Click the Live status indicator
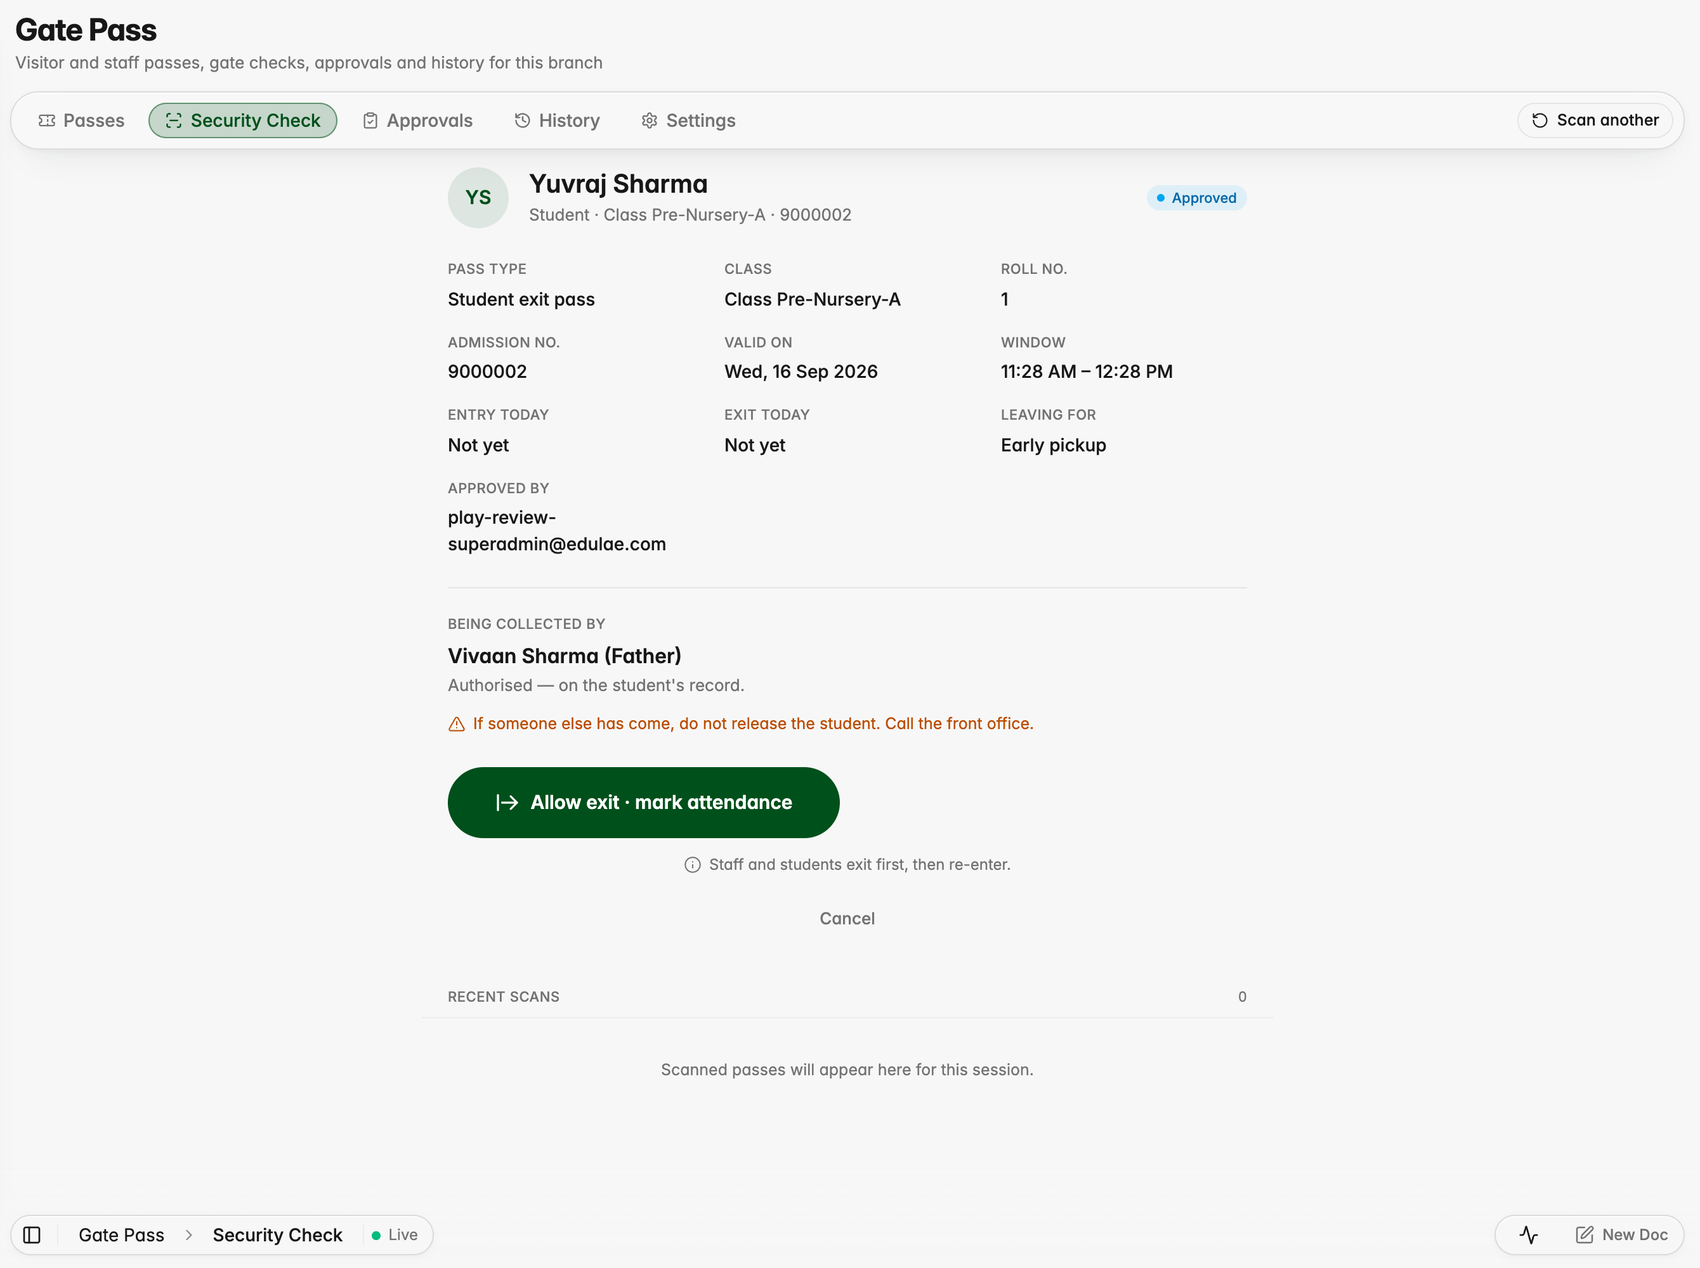Image resolution: width=1700 pixels, height=1268 pixels. click(x=395, y=1235)
